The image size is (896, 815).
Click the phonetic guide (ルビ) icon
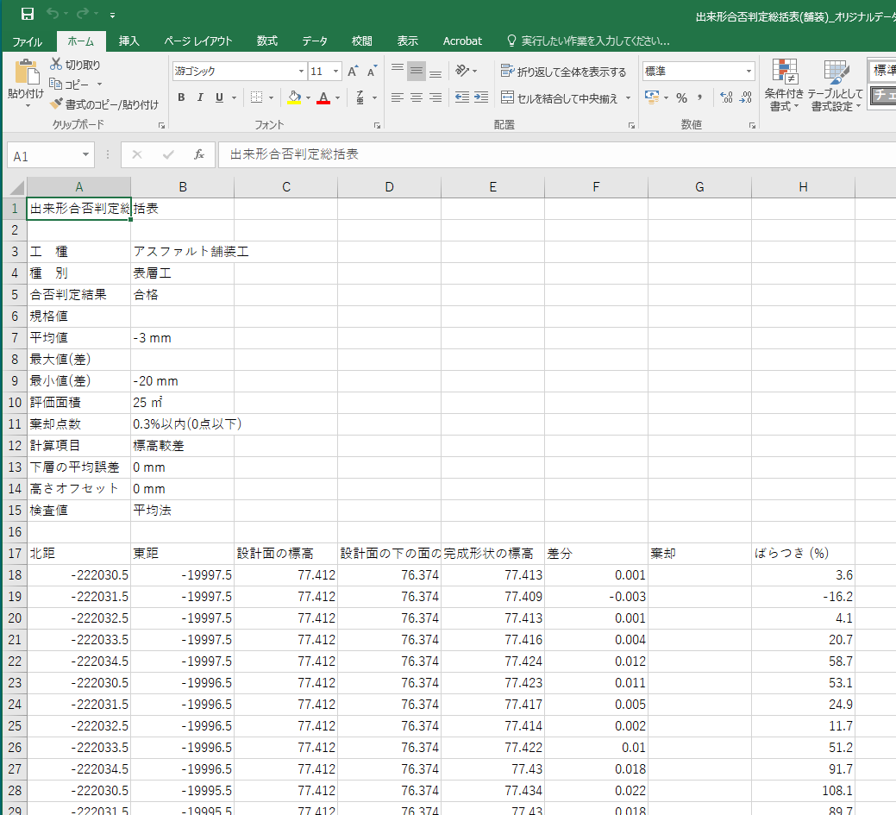point(360,97)
